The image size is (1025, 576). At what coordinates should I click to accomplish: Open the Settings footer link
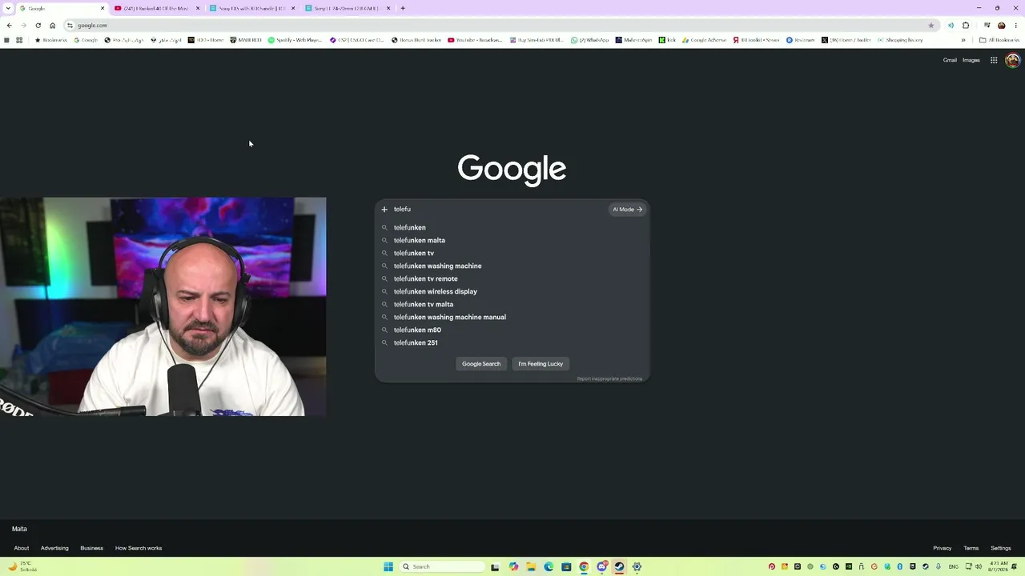pyautogui.click(x=1001, y=548)
